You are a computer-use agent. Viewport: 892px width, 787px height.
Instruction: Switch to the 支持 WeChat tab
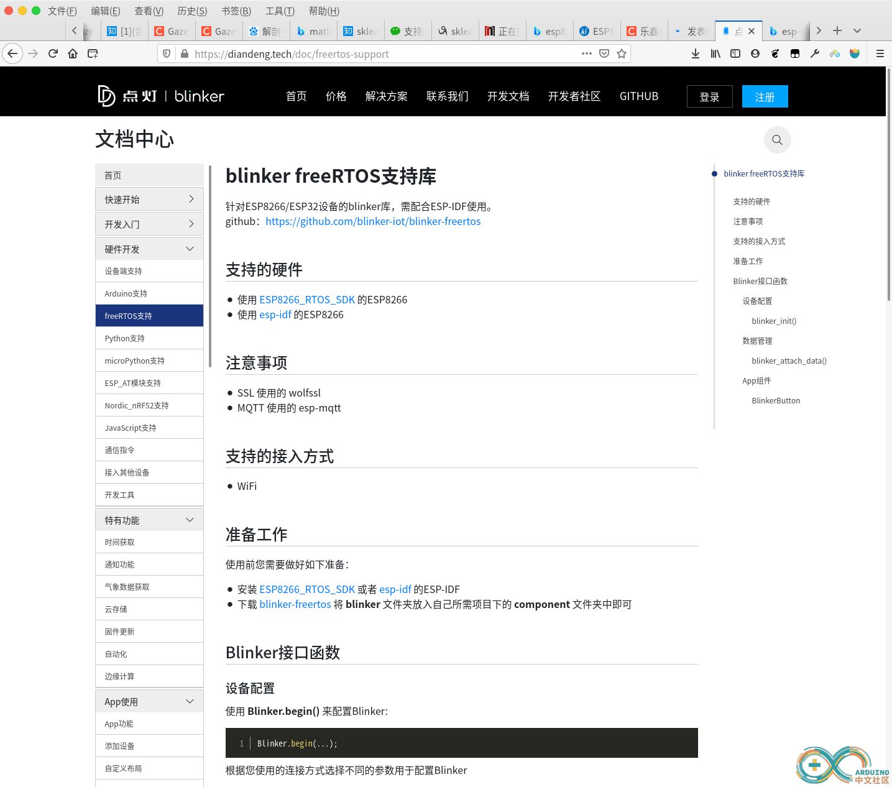click(408, 31)
